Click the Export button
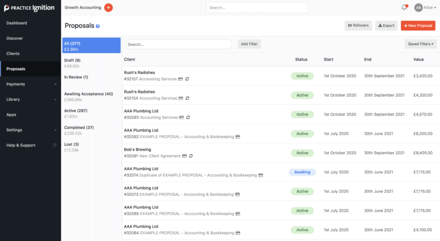The image size is (440, 241). (x=386, y=26)
